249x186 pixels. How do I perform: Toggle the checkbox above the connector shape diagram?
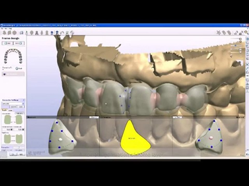tap(20, 113)
